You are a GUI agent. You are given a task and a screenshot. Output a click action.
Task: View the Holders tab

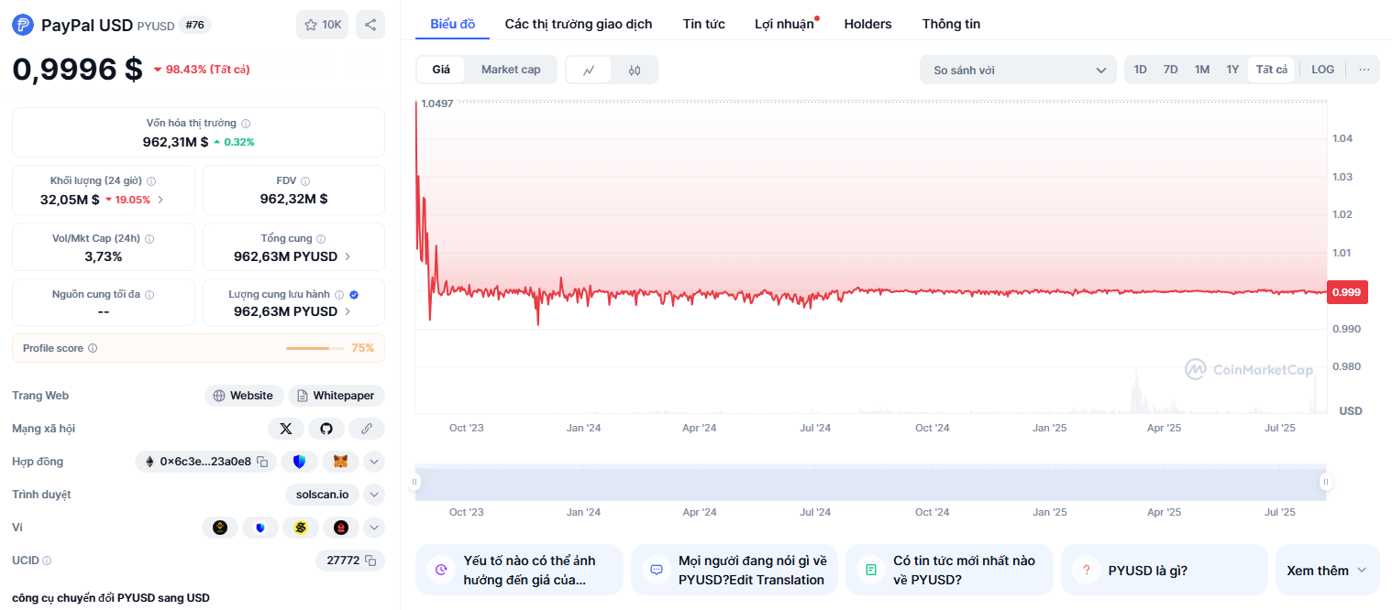point(867,24)
